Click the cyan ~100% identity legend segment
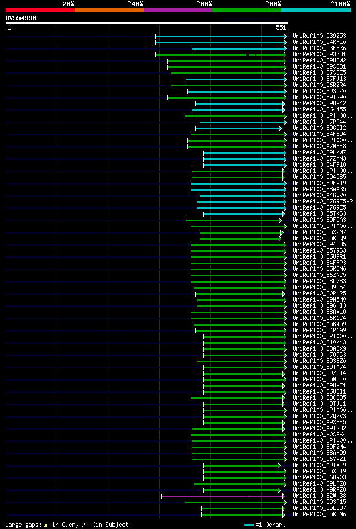The image size is (356, 529). click(317, 10)
